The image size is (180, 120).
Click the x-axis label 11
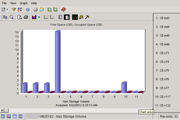point(136,97)
